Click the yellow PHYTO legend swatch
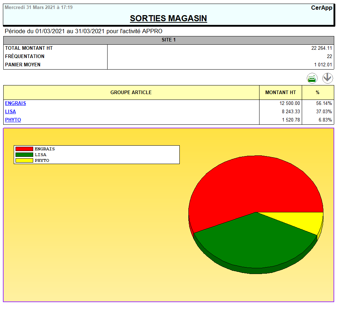 (24, 160)
